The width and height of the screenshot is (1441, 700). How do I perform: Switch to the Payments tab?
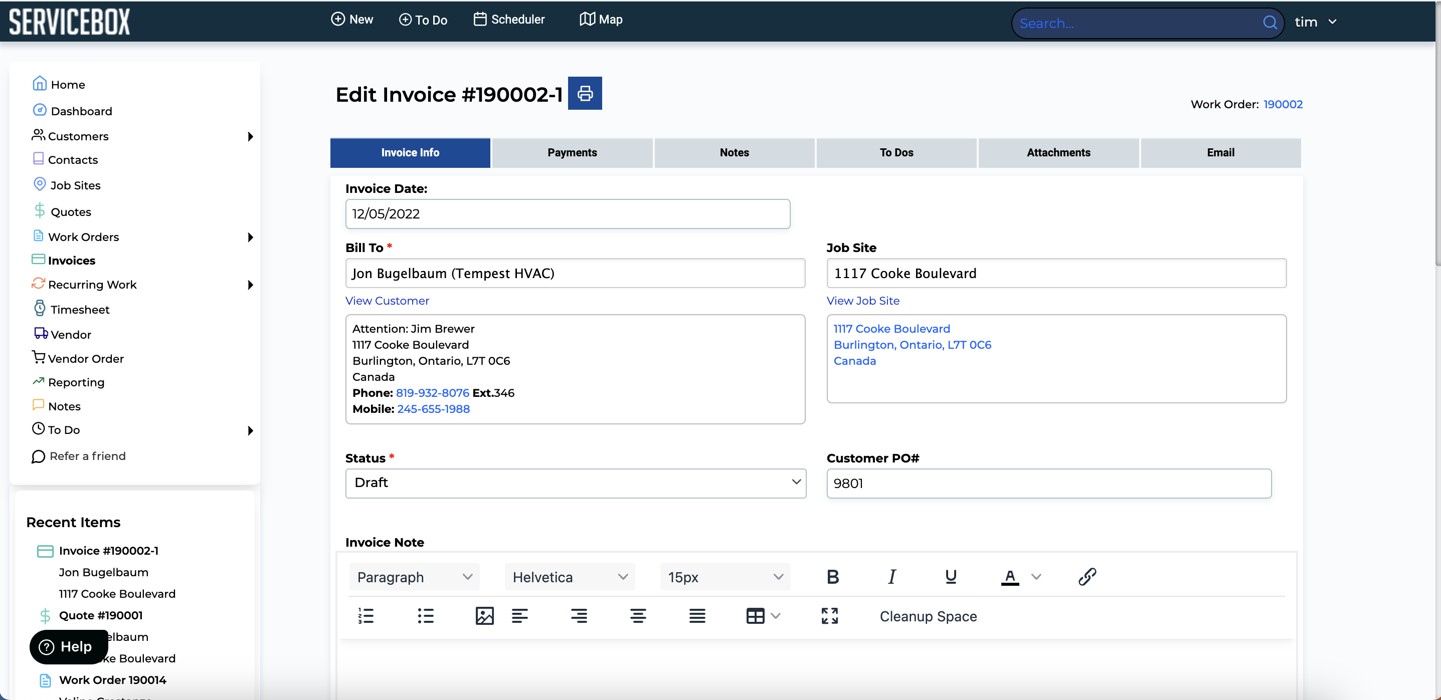[x=572, y=152]
